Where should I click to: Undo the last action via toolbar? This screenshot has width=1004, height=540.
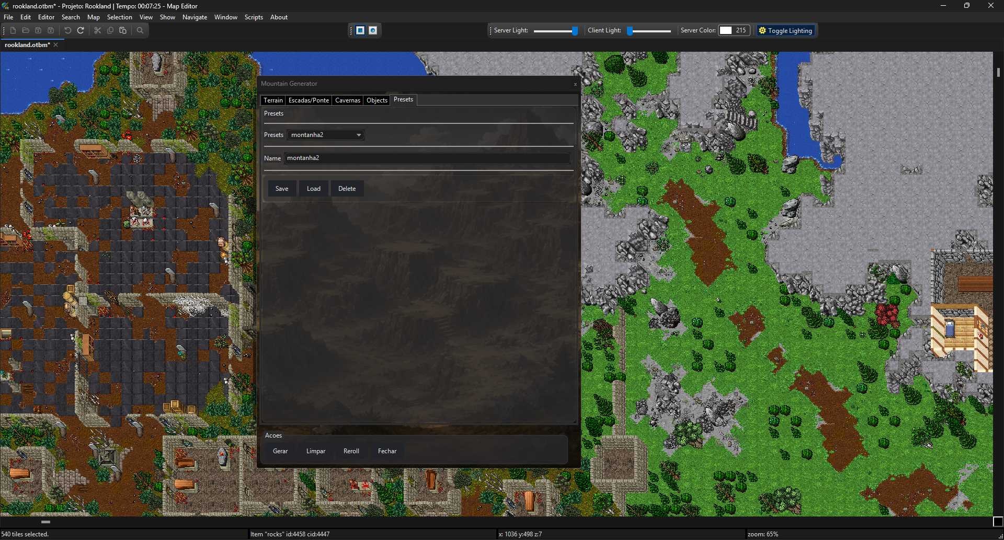pos(68,30)
